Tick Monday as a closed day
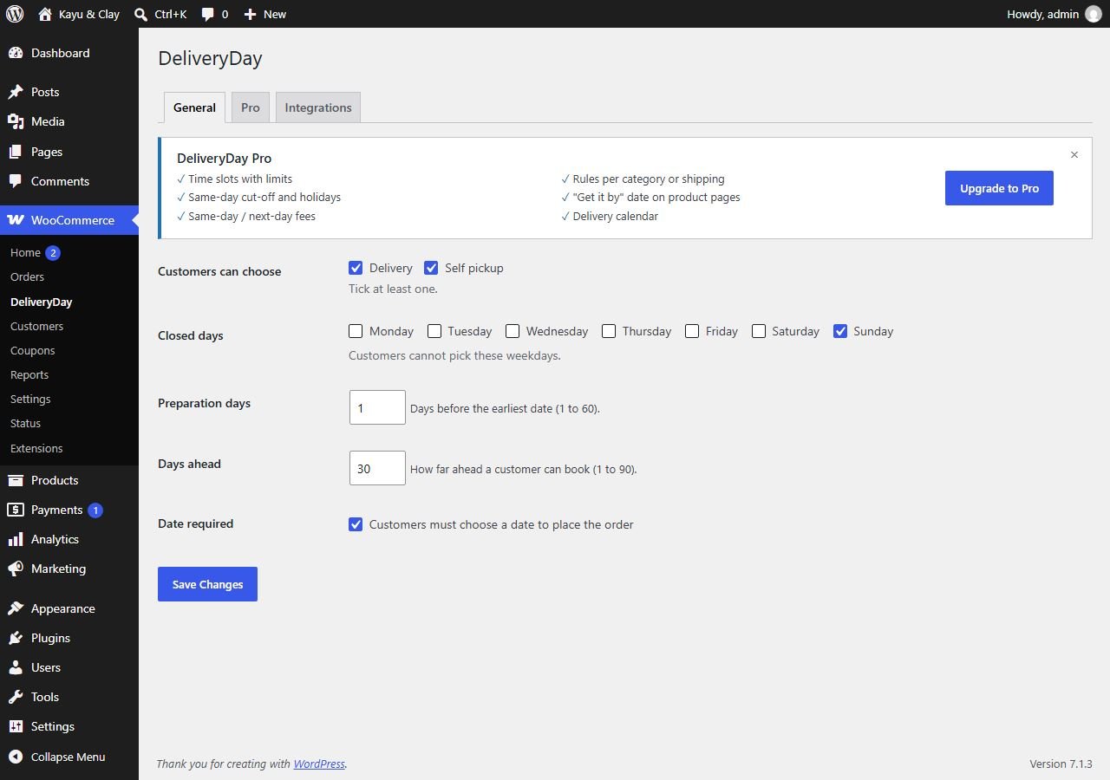The width and height of the screenshot is (1110, 780). (x=356, y=331)
